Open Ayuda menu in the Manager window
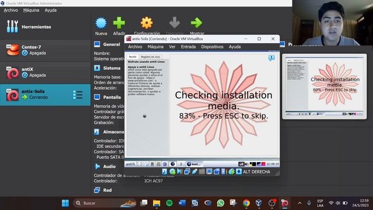The height and width of the screenshot is (210, 373). (x=51, y=10)
